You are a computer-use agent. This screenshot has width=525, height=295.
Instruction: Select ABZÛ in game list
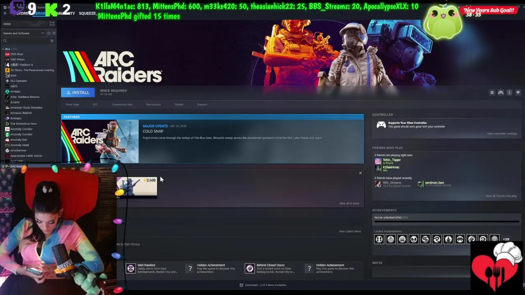click(x=14, y=86)
